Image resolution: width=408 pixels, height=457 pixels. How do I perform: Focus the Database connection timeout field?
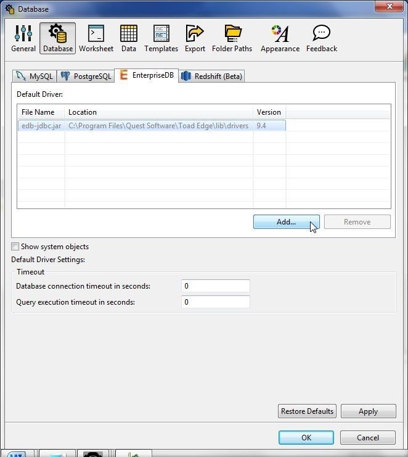pyautogui.click(x=216, y=286)
